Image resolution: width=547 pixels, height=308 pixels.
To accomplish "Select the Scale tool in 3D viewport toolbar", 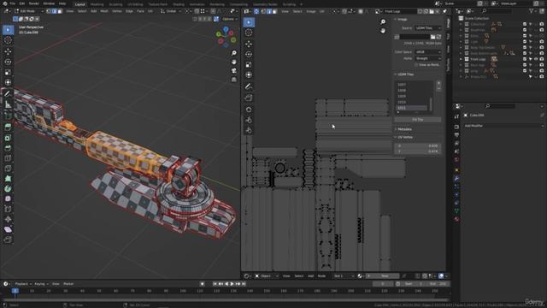I will (x=8, y=72).
